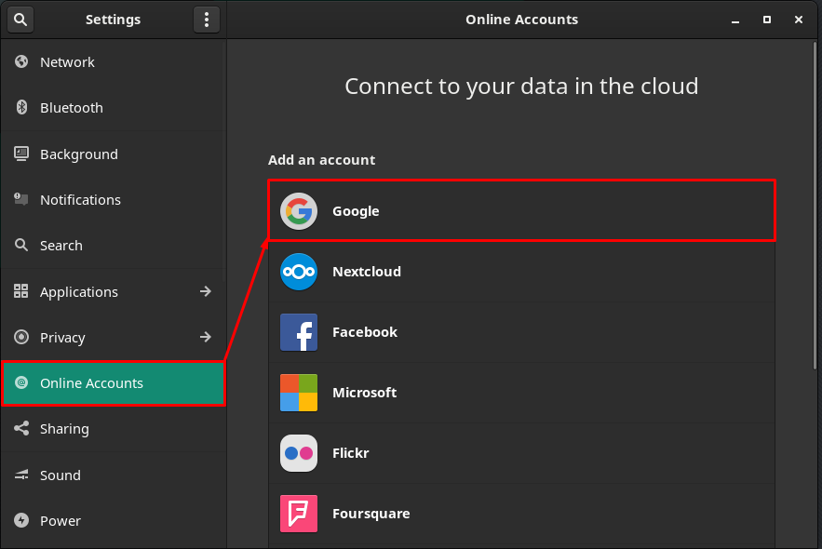Viewport: 822px width, 549px height.
Task: Expand Privacy submenu arrow
Action: [206, 337]
